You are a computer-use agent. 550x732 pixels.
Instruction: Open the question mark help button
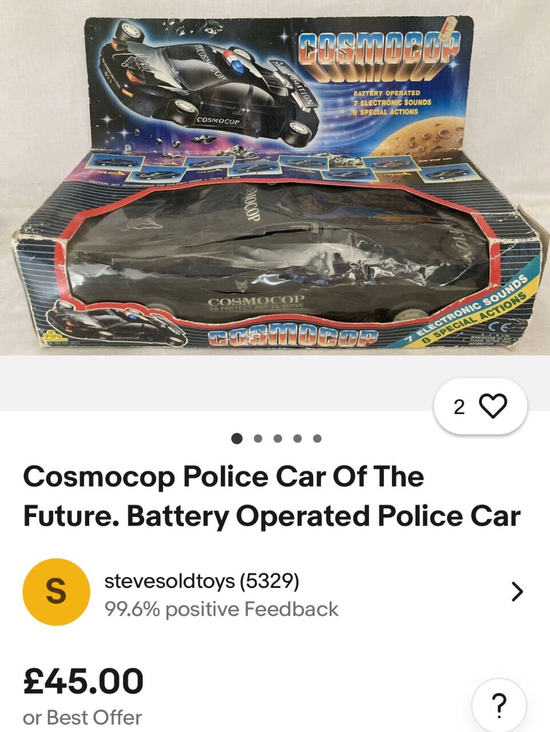499,705
